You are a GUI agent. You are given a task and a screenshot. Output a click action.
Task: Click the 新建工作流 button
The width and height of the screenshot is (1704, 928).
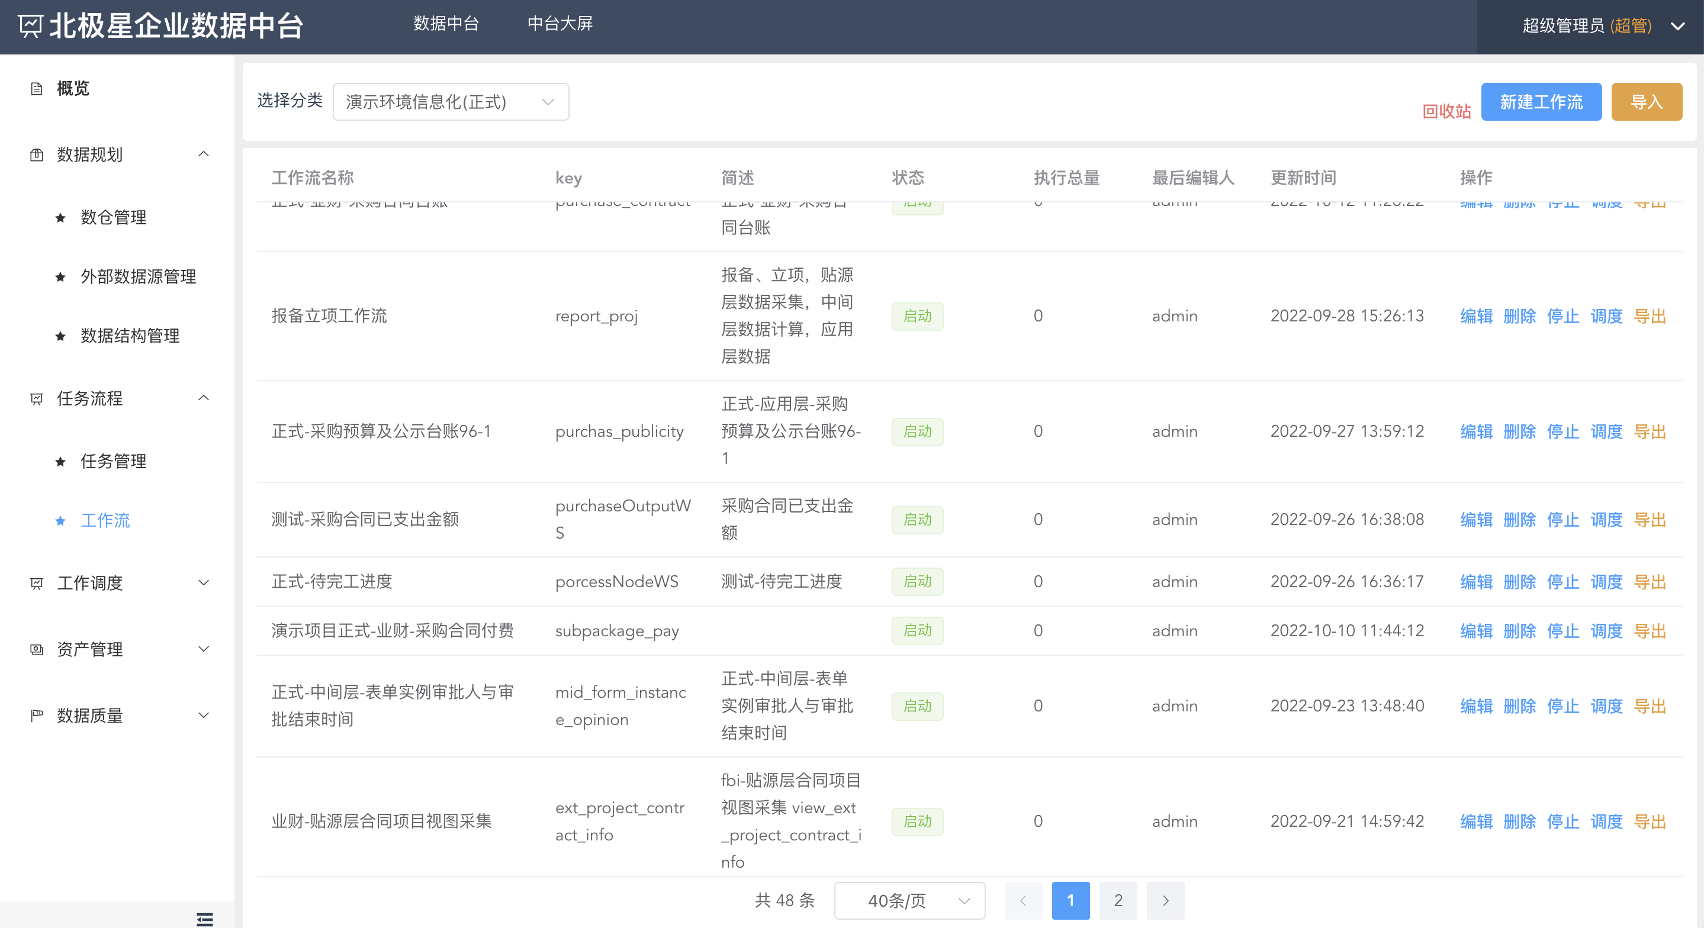click(x=1541, y=102)
